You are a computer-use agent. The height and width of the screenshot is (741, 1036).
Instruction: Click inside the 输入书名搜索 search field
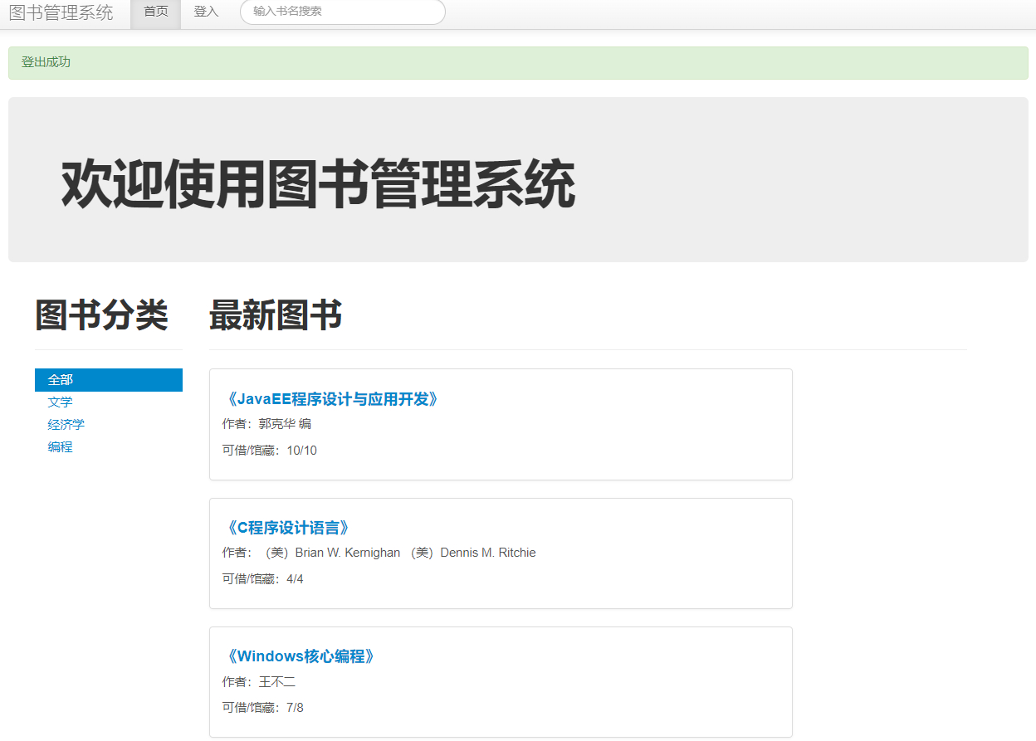342,12
